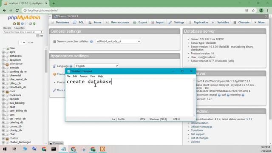Open the Databases tab
Viewport: 272px width, 153px height.
click(x=60, y=23)
